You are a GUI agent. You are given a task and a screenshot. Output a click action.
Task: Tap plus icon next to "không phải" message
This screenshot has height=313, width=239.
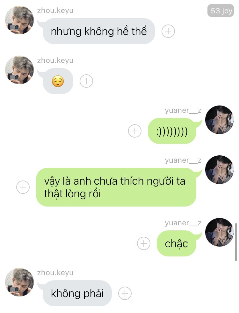click(125, 293)
